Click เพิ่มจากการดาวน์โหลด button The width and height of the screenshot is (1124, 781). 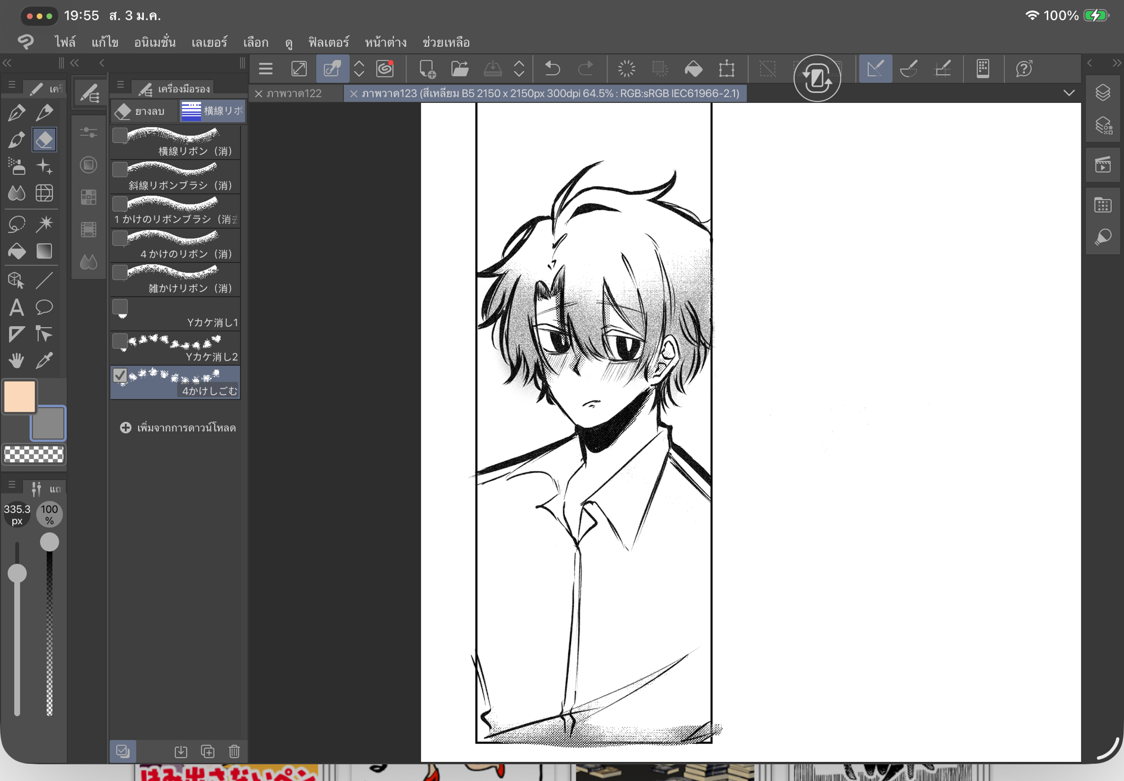click(x=178, y=428)
